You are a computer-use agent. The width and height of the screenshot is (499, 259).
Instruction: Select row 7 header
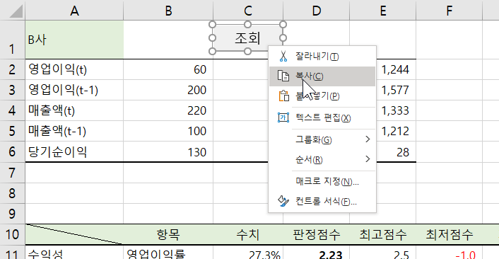click(12, 173)
